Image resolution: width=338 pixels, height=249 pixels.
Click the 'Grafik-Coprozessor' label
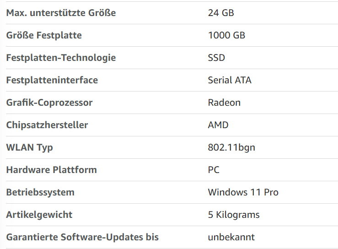coord(49,103)
